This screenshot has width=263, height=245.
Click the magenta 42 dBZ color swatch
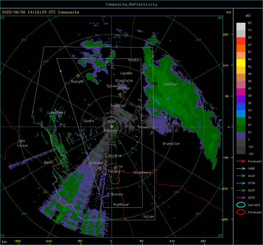click(x=241, y=92)
